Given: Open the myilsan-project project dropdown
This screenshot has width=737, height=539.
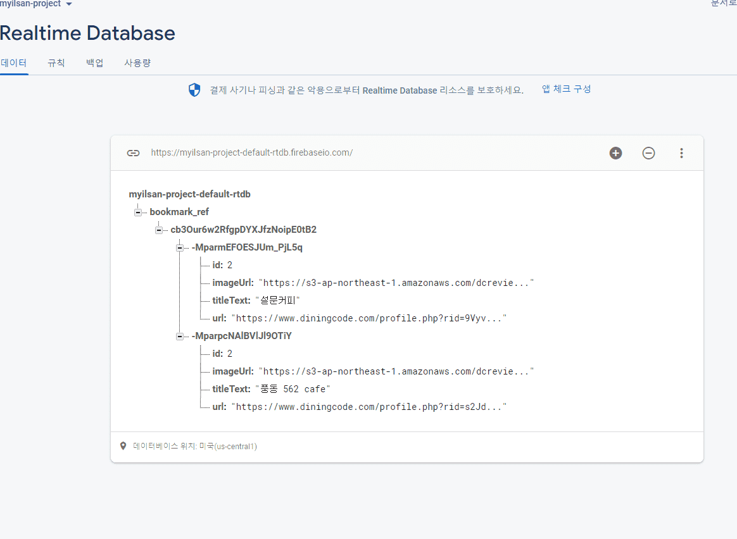Looking at the screenshot, I should coord(35,4).
